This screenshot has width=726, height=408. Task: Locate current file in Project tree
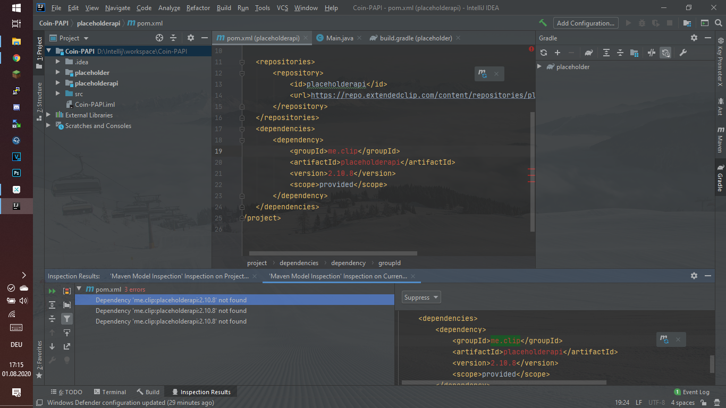[x=159, y=38]
